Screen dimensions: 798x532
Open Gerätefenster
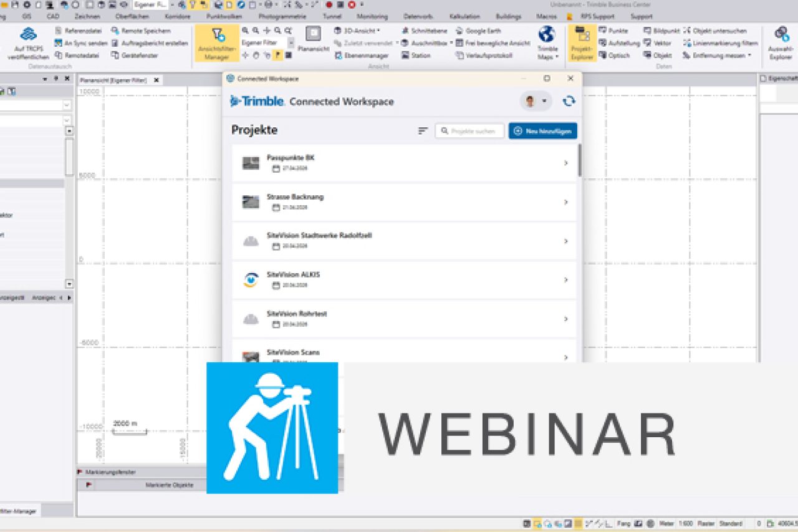[135, 56]
